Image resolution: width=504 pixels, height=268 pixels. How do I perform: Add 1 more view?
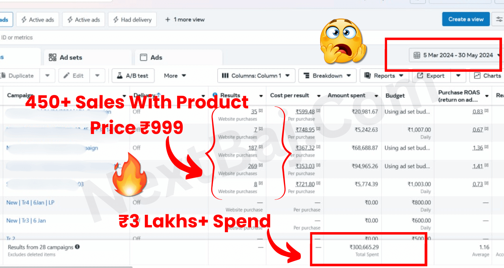(x=185, y=20)
